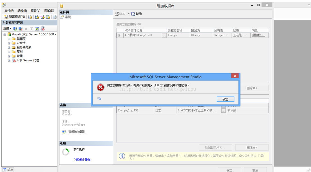The width and height of the screenshot is (311, 172).
Task: Expand the 服务器对象 folder
Action: [9, 48]
